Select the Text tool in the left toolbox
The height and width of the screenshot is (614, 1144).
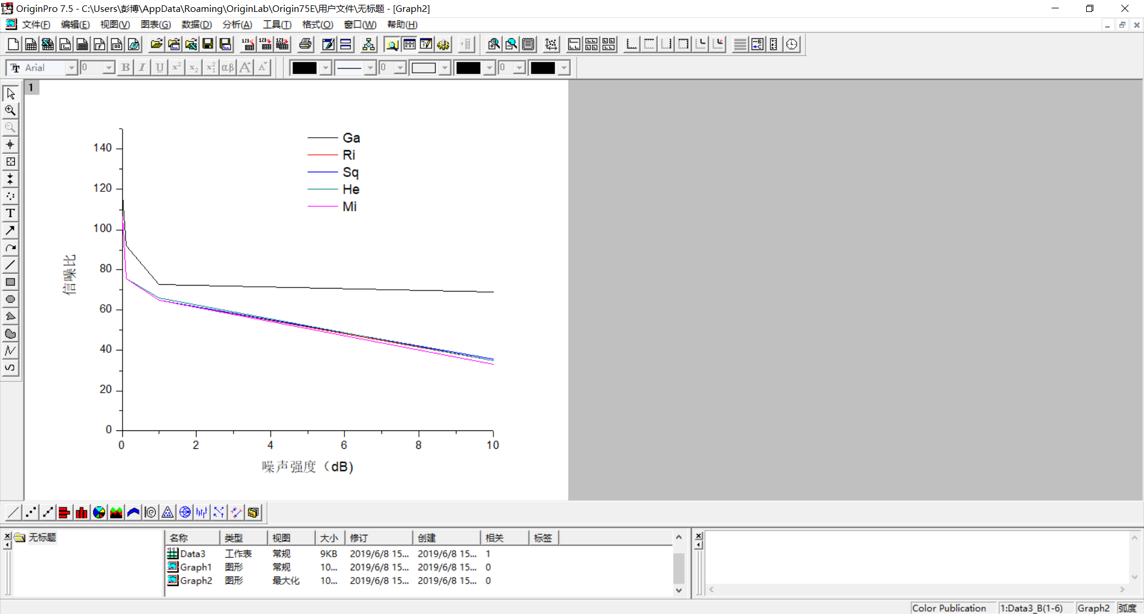(x=10, y=213)
